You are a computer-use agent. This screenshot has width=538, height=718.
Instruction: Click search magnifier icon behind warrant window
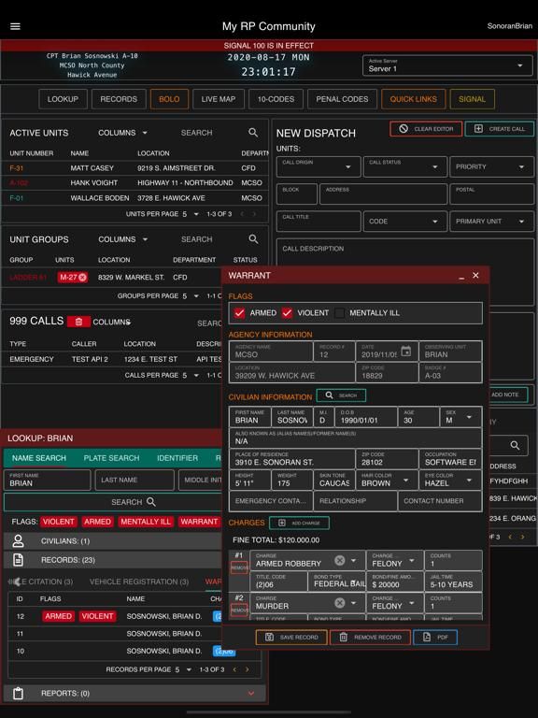[515, 445]
